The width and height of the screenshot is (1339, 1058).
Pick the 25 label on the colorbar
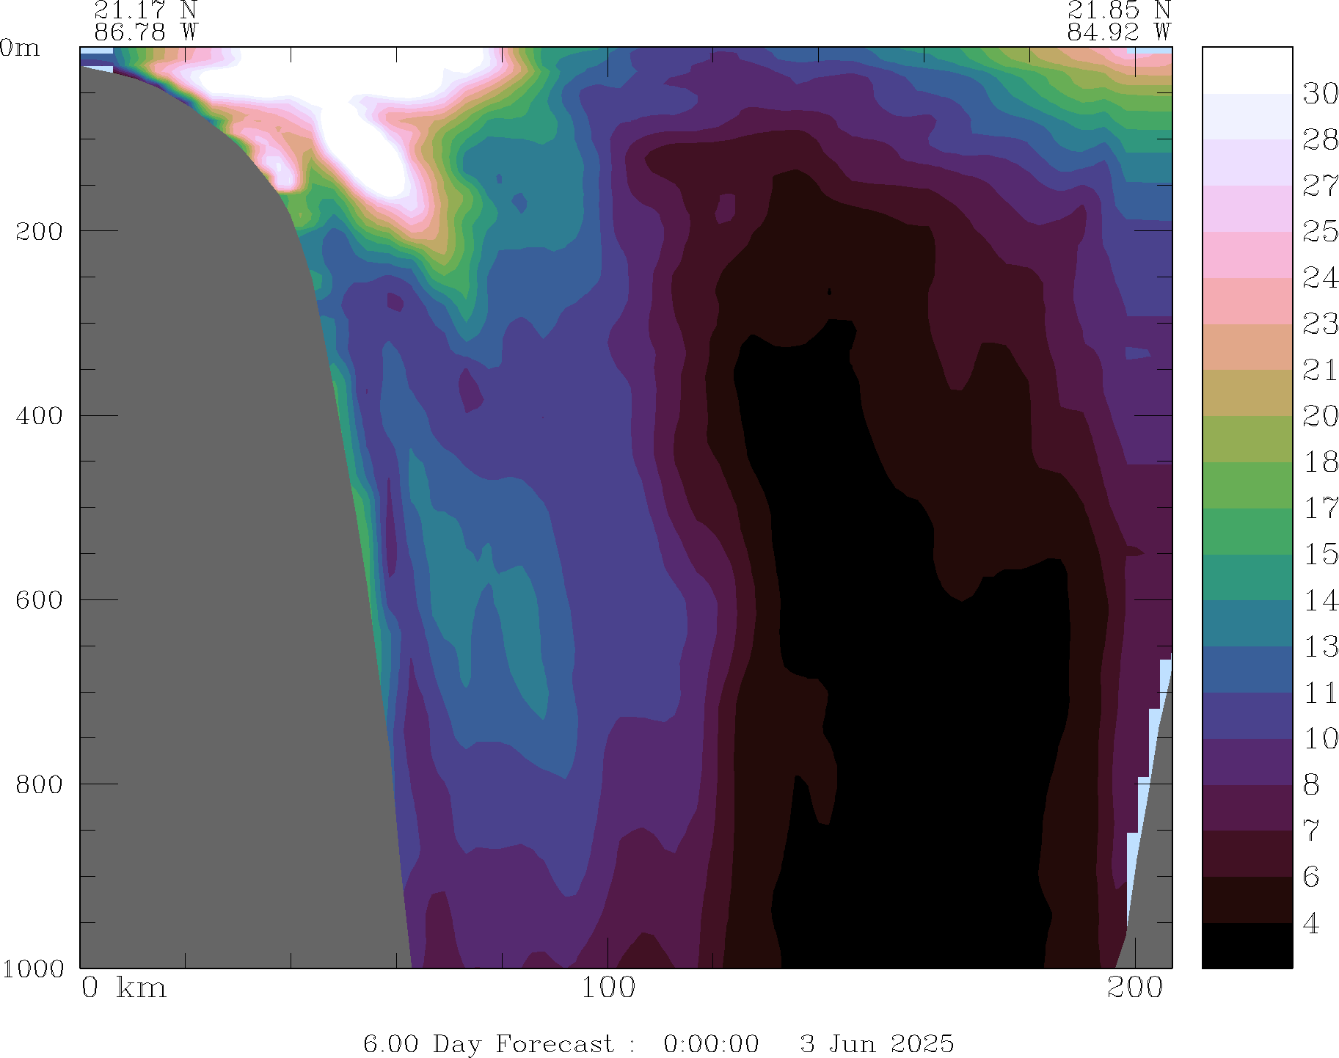point(1320,232)
